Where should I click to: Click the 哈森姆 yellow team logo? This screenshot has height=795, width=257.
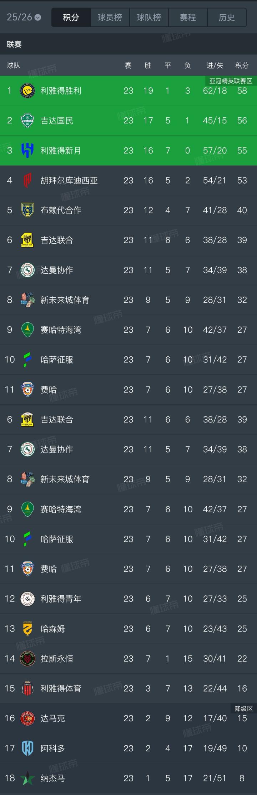coord(27,629)
